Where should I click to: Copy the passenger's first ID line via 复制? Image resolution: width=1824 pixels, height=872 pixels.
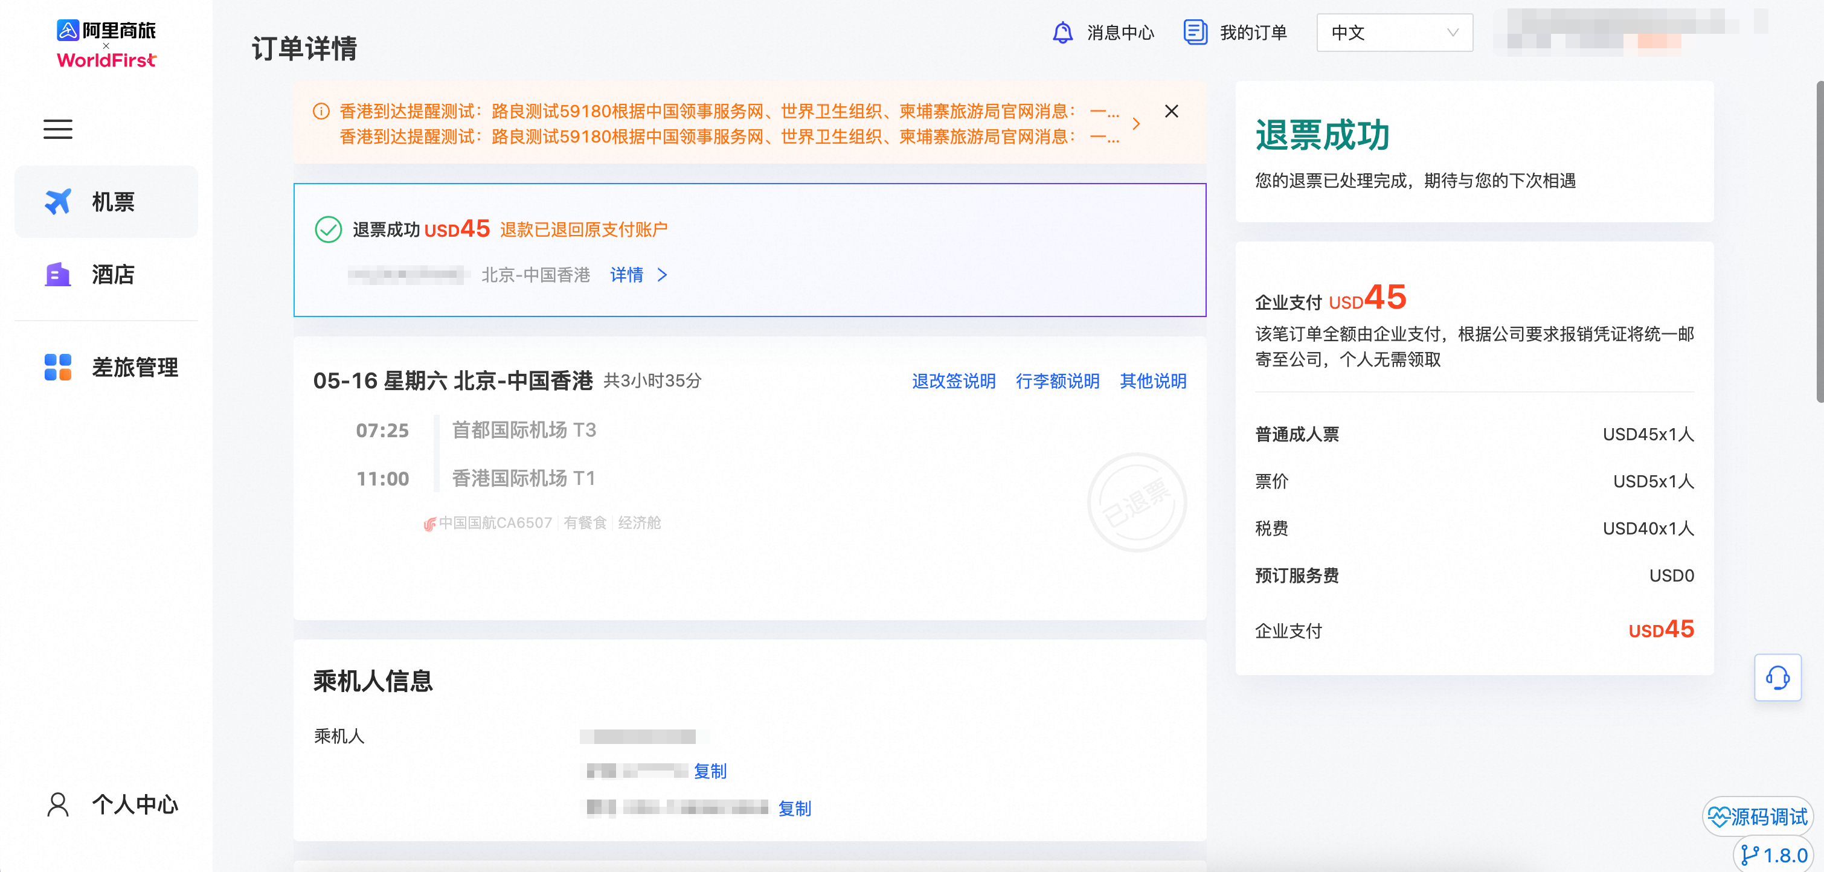coord(710,771)
